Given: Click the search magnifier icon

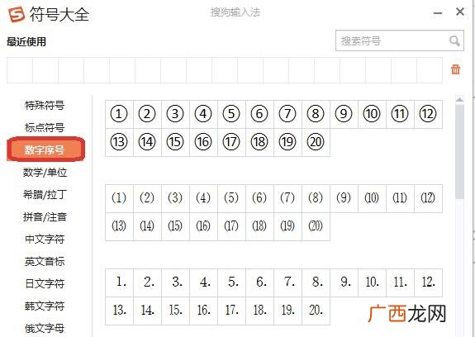Looking at the screenshot, I should pyautogui.click(x=454, y=40).
